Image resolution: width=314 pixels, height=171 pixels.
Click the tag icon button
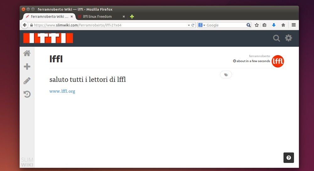[226, 75]
